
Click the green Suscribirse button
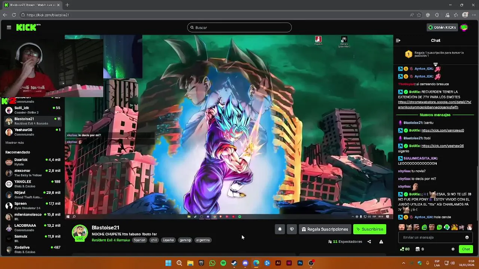[370, 229]
